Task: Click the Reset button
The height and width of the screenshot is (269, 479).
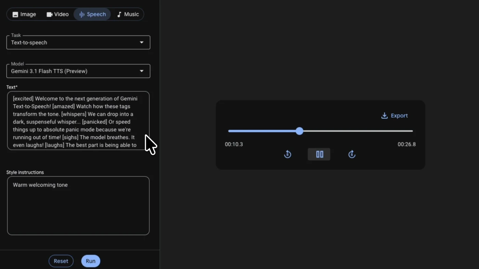Action: 61,261
